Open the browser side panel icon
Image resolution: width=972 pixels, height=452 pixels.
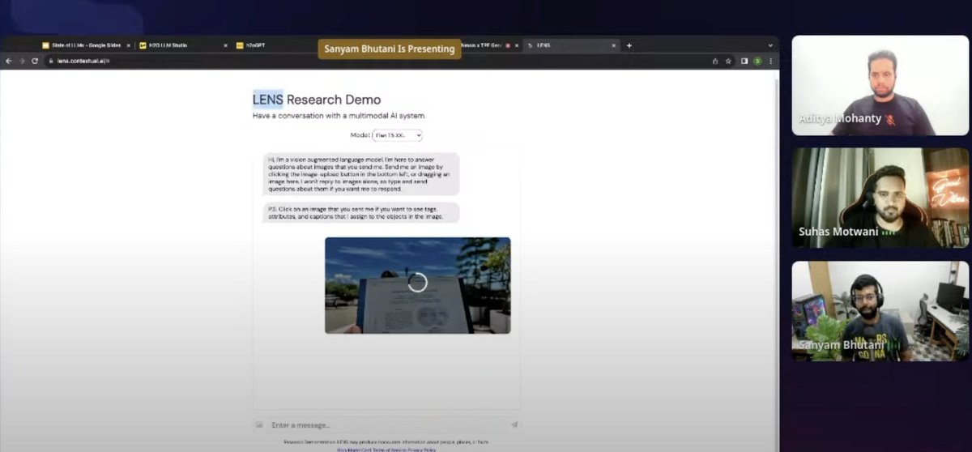tap(744, 61)
